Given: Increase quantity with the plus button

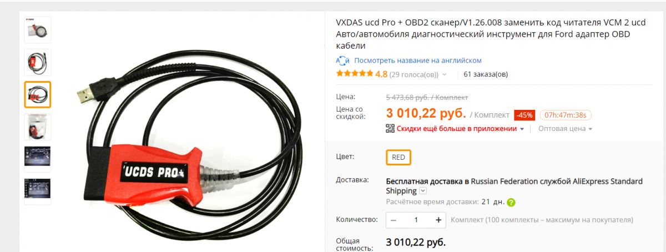Looking at the screenshot, I should coord(438,220).
